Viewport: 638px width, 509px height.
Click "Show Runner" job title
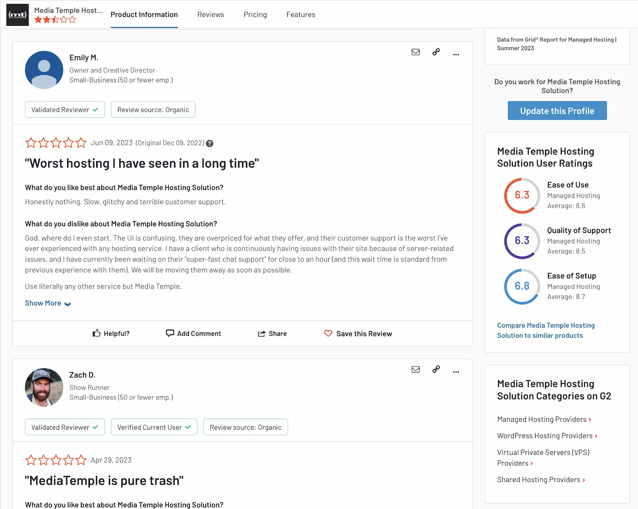(x=89, y=388)
